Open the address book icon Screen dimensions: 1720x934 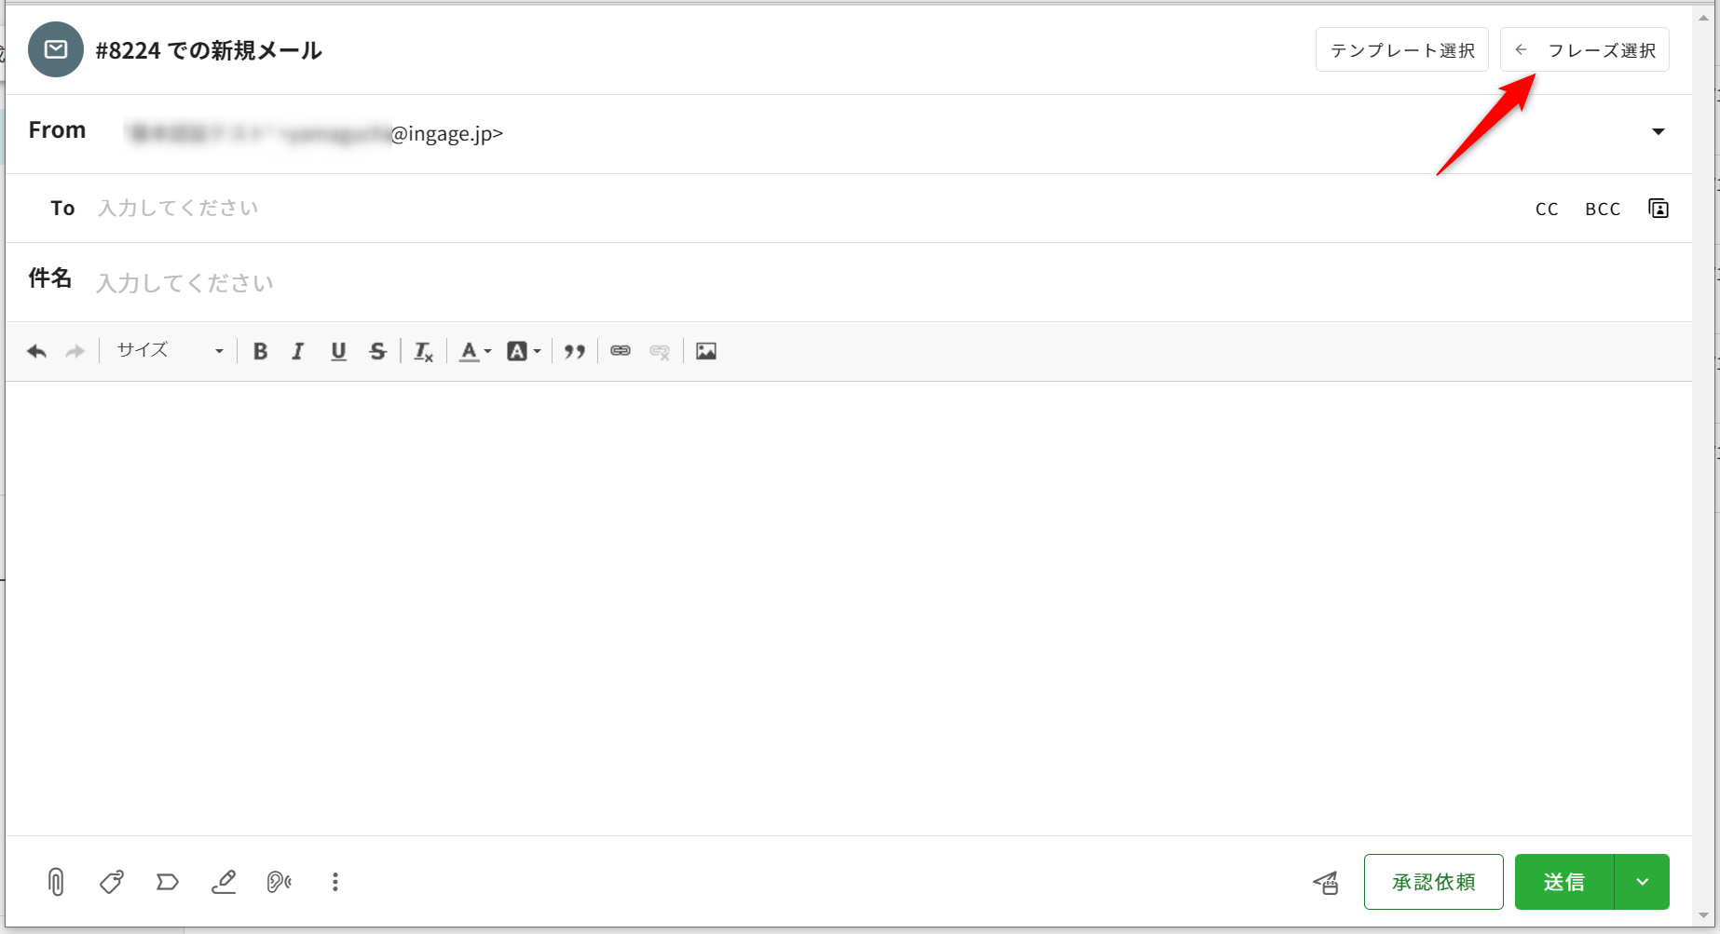coord(1659,209)
